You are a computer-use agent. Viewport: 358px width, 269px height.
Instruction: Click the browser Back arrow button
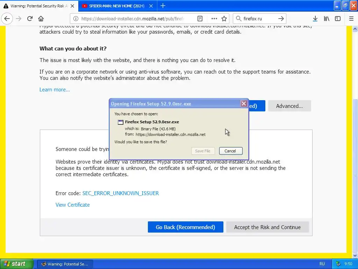tap(7, 19)
